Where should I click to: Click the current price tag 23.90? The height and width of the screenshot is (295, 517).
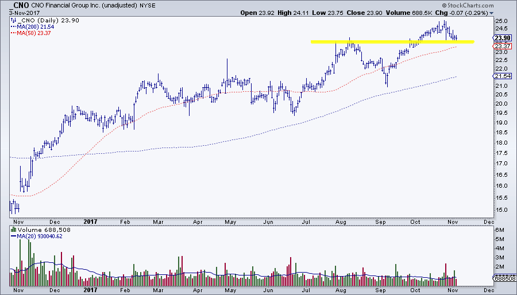point(503,37)
